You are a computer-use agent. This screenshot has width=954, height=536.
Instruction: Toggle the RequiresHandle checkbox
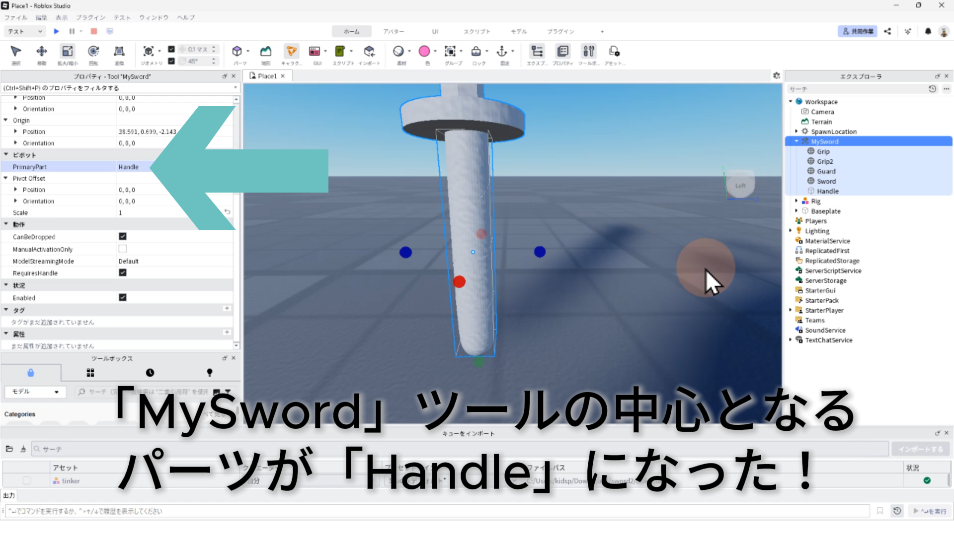coord(123,272)
